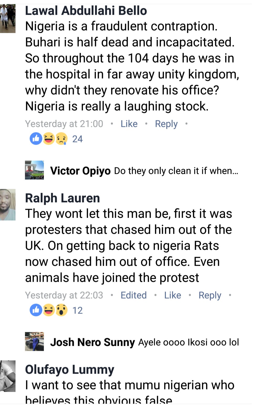
Task: Click wow emoji on Ralph Lauren's comment
Action: 61,310
